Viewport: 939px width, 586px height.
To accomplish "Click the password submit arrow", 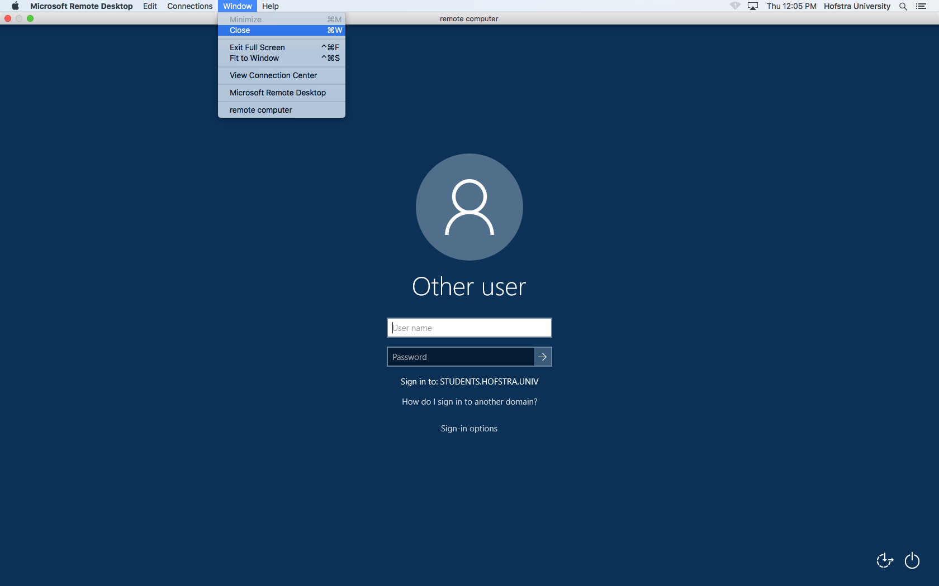I will pyautogui.click(x=542, y=357).
